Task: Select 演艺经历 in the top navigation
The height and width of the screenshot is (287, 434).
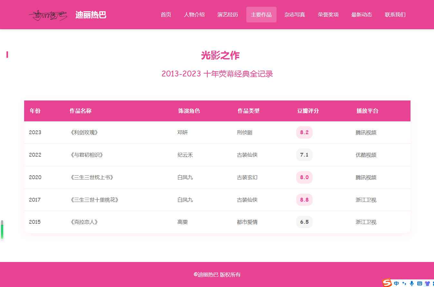Action: tap(228, 15)
